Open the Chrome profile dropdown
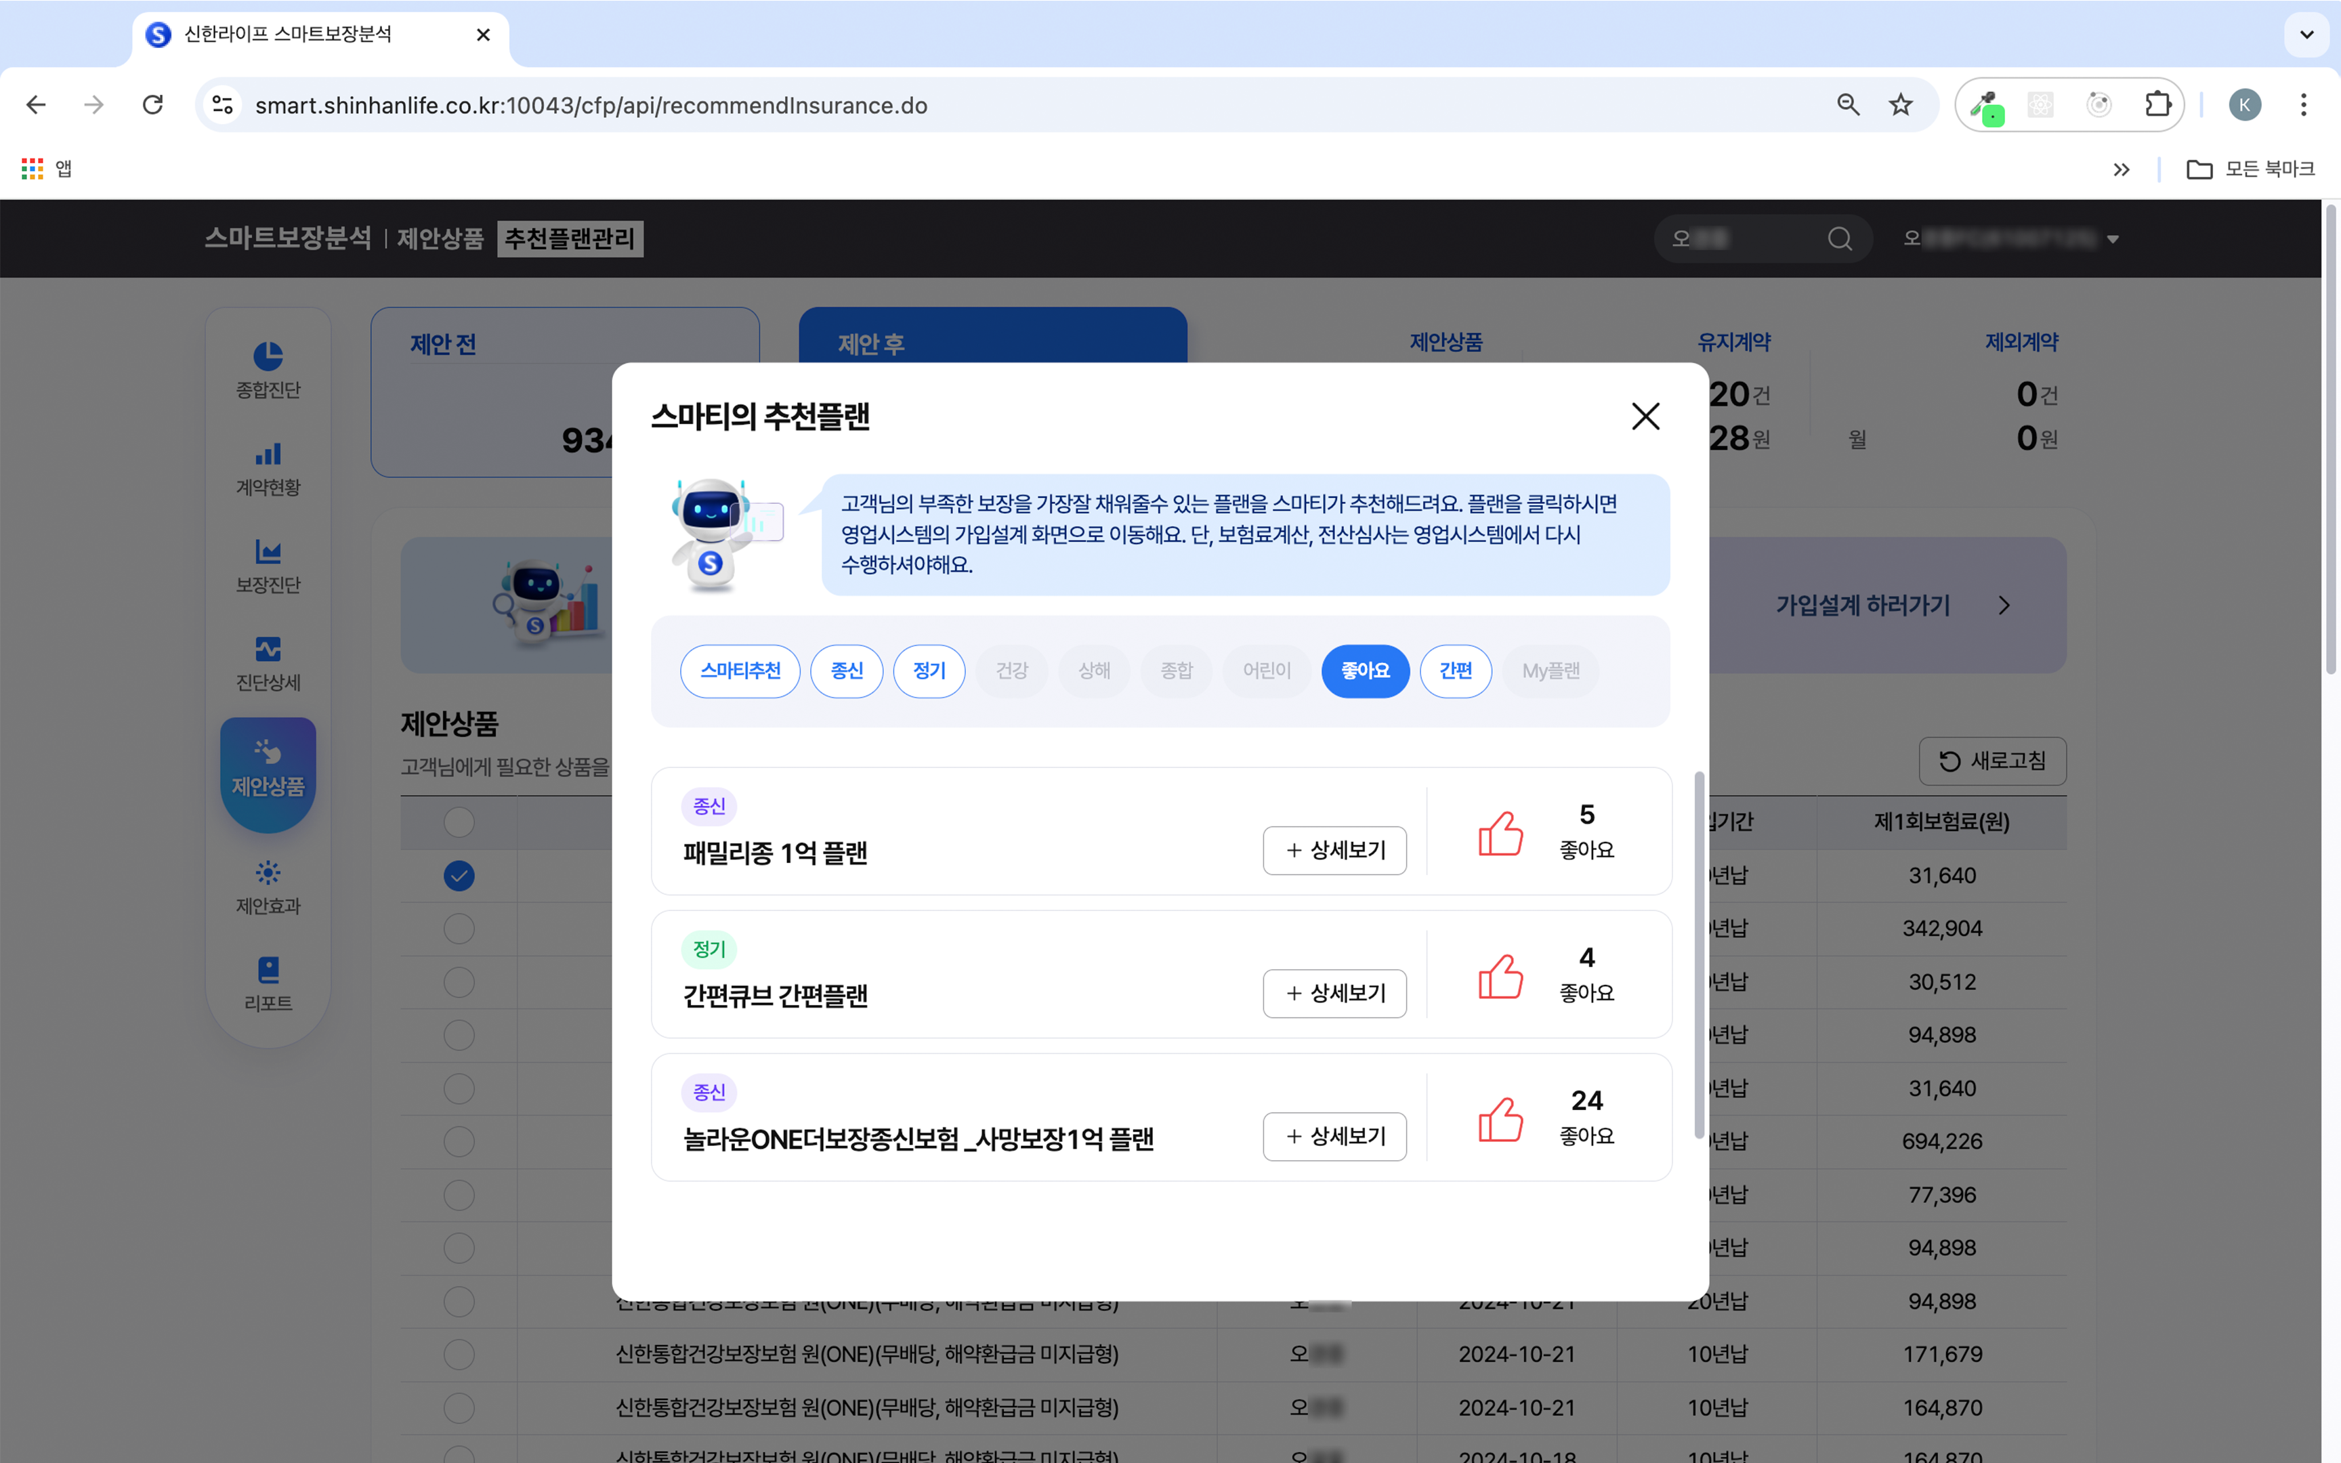The height and width of the screenshot is (1463, 2341). (2246, 104)
